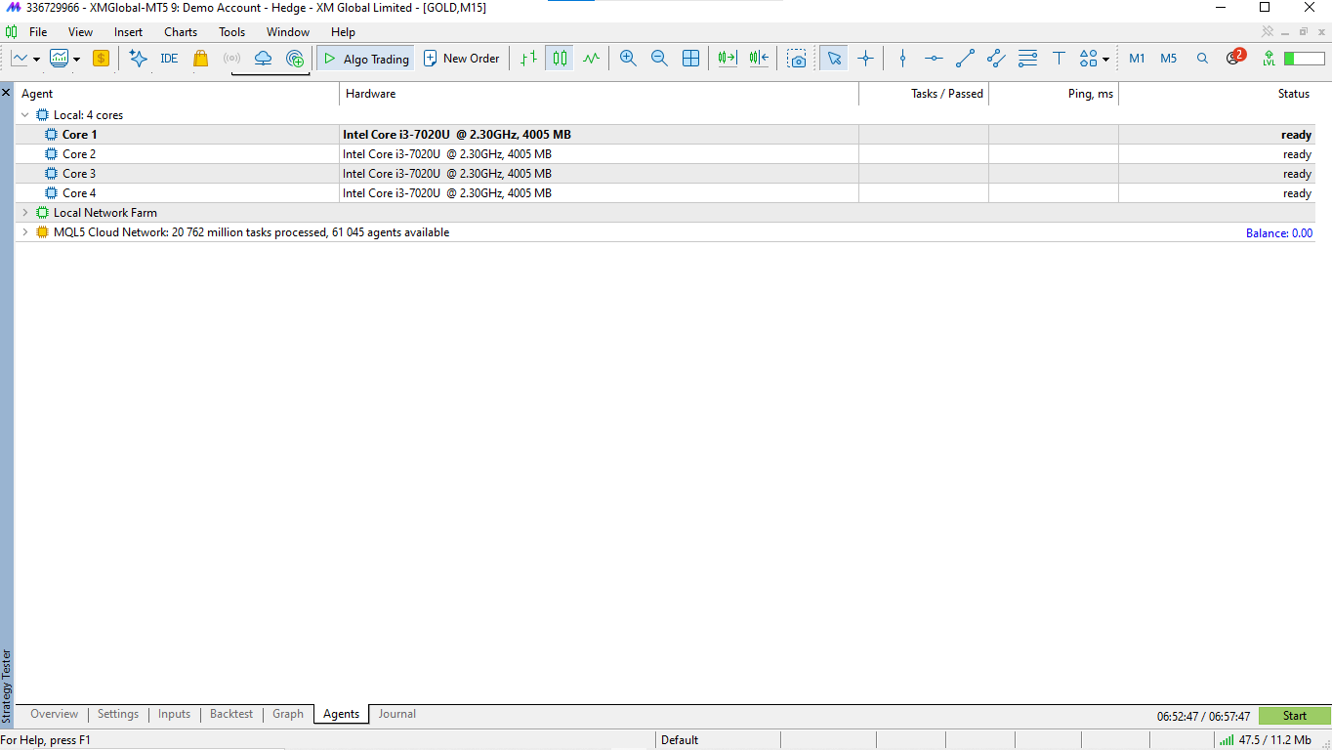This screenshot has width=1332, height=750.
Task: Click the signal radar icon with plus
Action: tap(295, 59)
